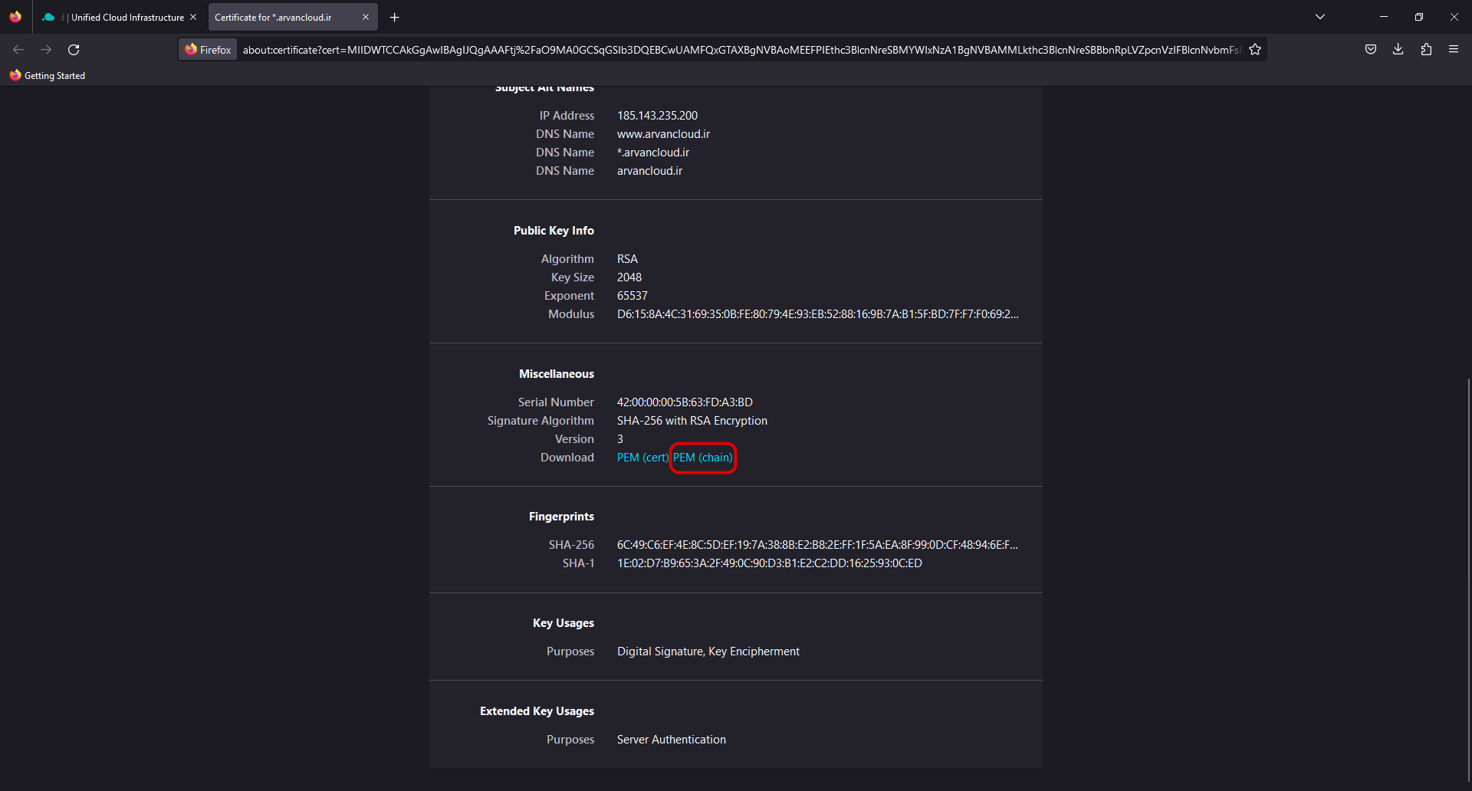Open the Downloads panel icon

1398,50
